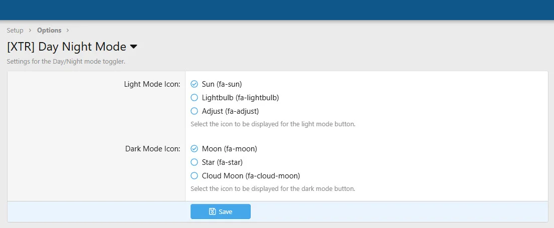The width and height of the screenshot is (554, 228).
Task: Click the floppy disk icon on Save
Action: [213, 211]
